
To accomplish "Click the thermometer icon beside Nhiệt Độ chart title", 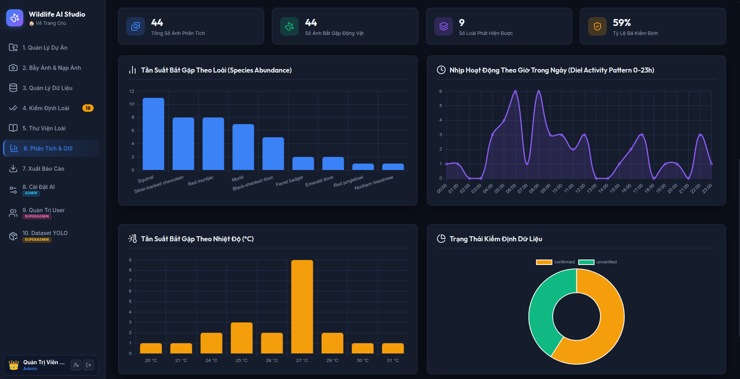I will click(132, 239).
